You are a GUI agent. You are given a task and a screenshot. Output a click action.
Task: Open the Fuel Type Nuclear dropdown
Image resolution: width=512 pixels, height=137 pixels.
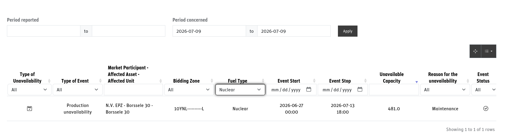pos(240,90)
